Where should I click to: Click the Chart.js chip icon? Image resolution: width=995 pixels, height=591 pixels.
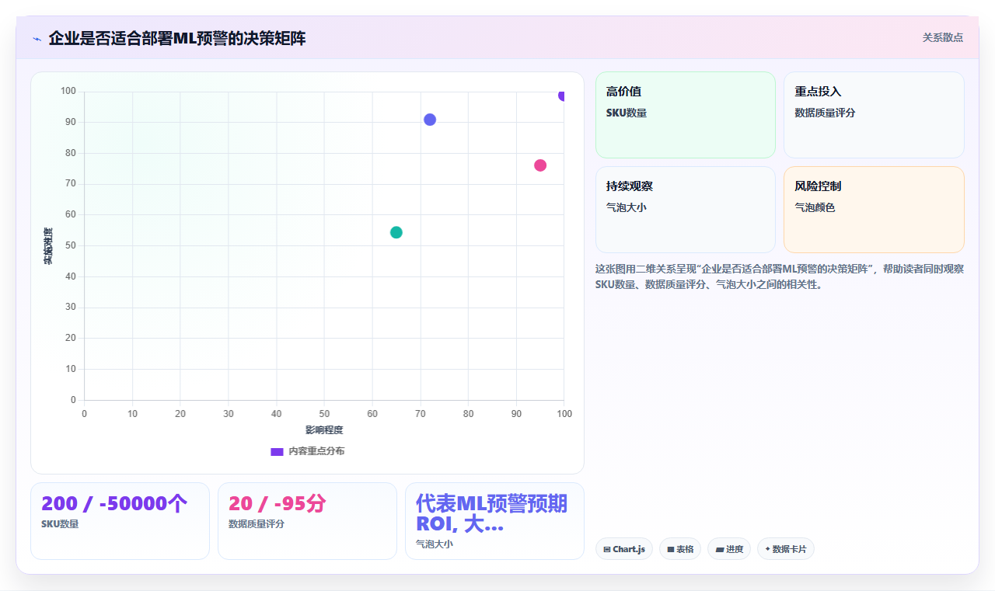(x=607, y=550)
